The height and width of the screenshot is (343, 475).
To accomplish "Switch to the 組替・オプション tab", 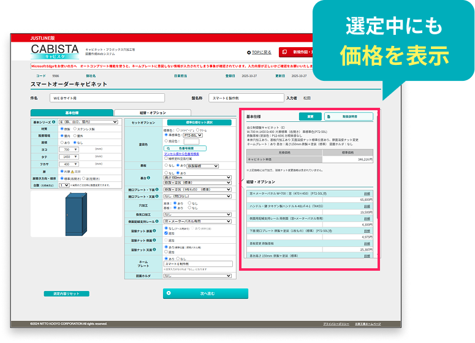I will pos(153,113).
